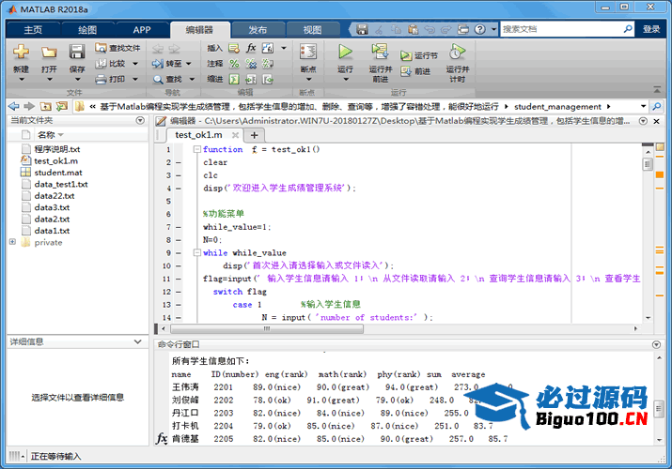Switch to the Publish (发布) tab
The image size is (672, 469).
click(258, 29)
